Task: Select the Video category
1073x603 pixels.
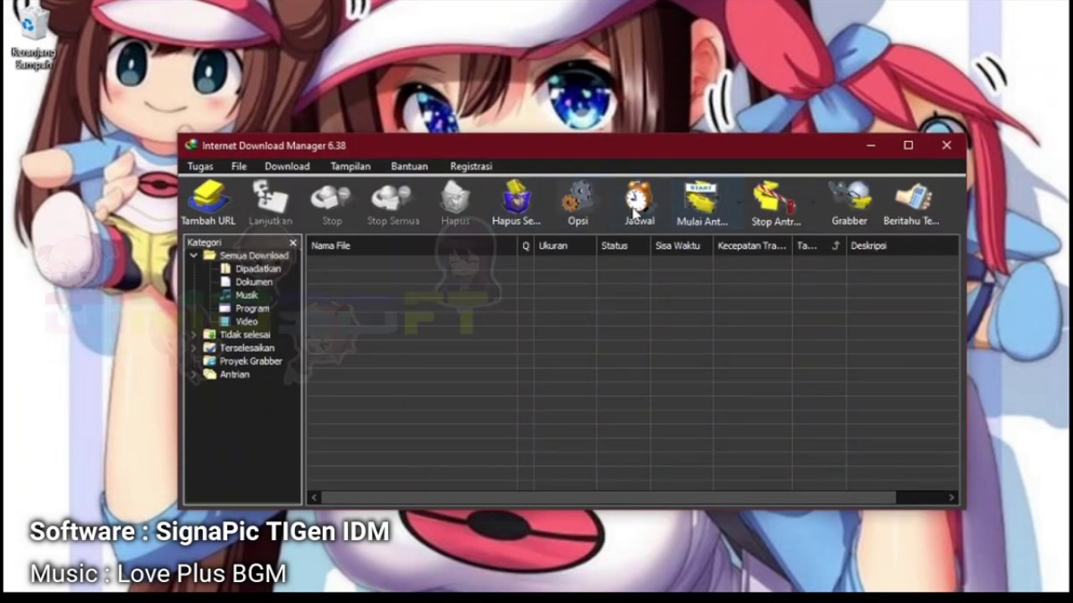Action: click(239, 322)
